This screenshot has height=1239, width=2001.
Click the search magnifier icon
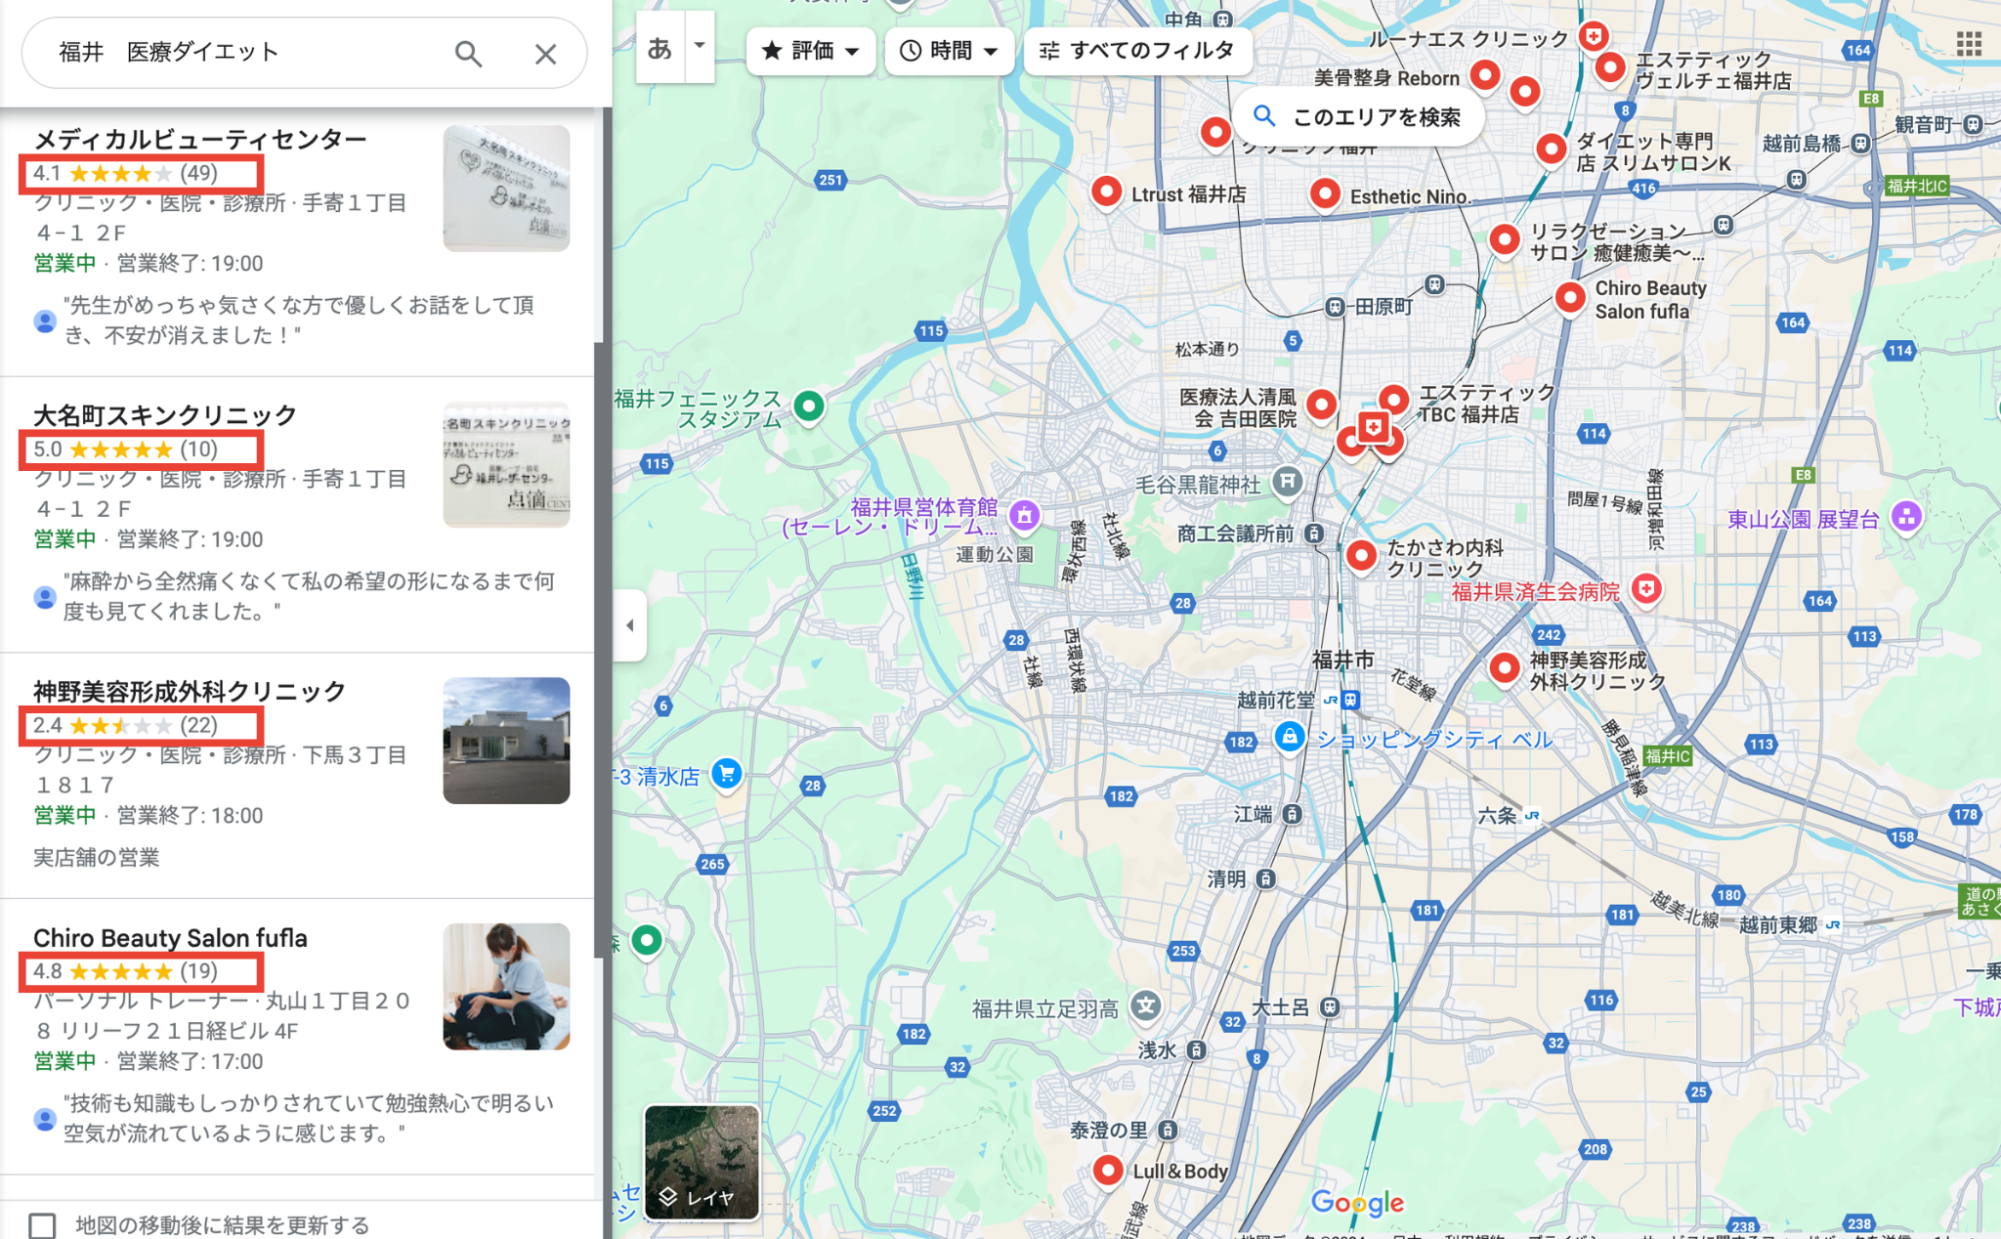[469, 54]
